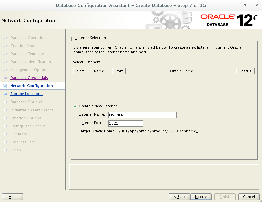Click the Database Operation step

pos(28,38)
